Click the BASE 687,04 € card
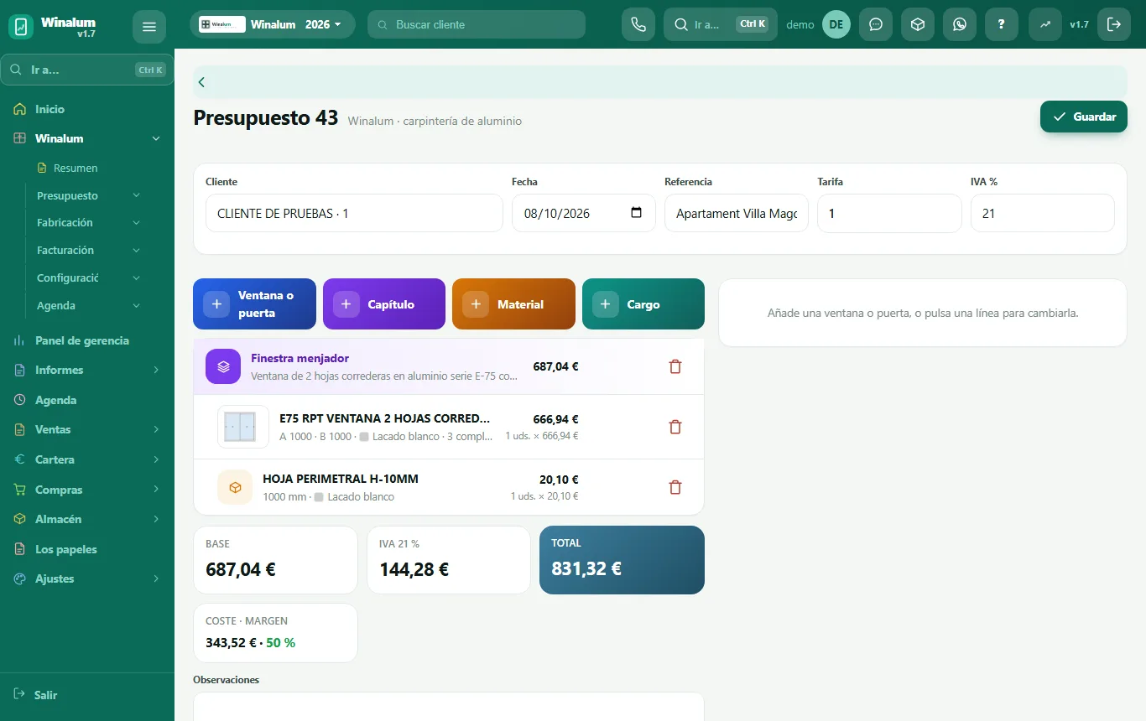 pos(275,560)
